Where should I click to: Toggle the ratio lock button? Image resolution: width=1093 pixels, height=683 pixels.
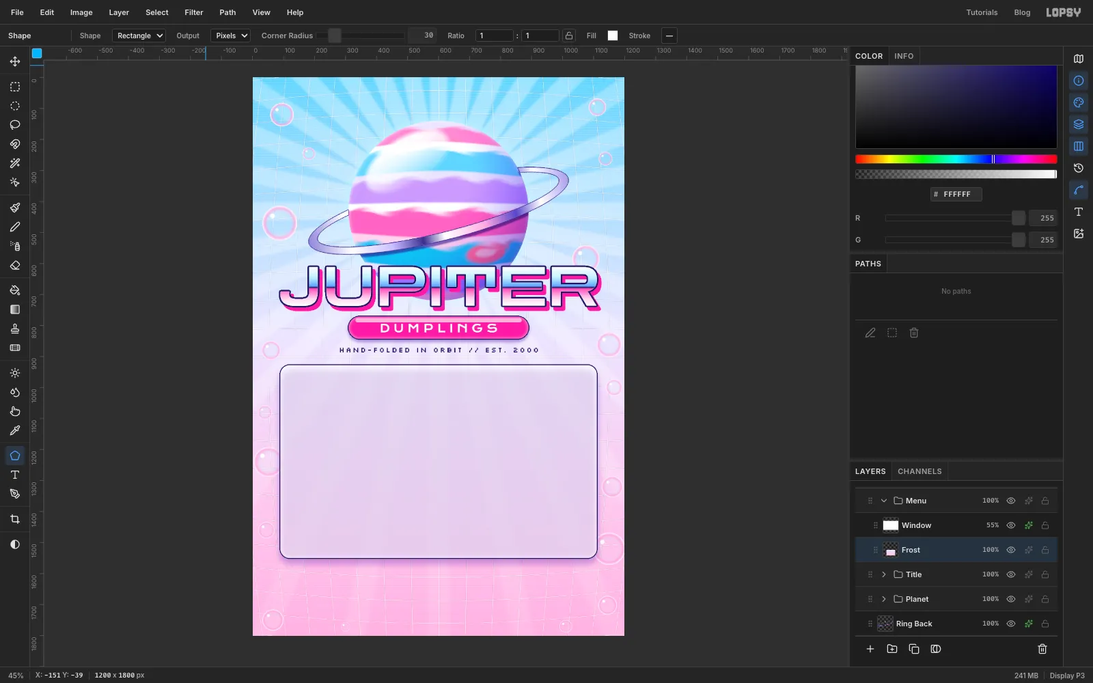point(569,36)
